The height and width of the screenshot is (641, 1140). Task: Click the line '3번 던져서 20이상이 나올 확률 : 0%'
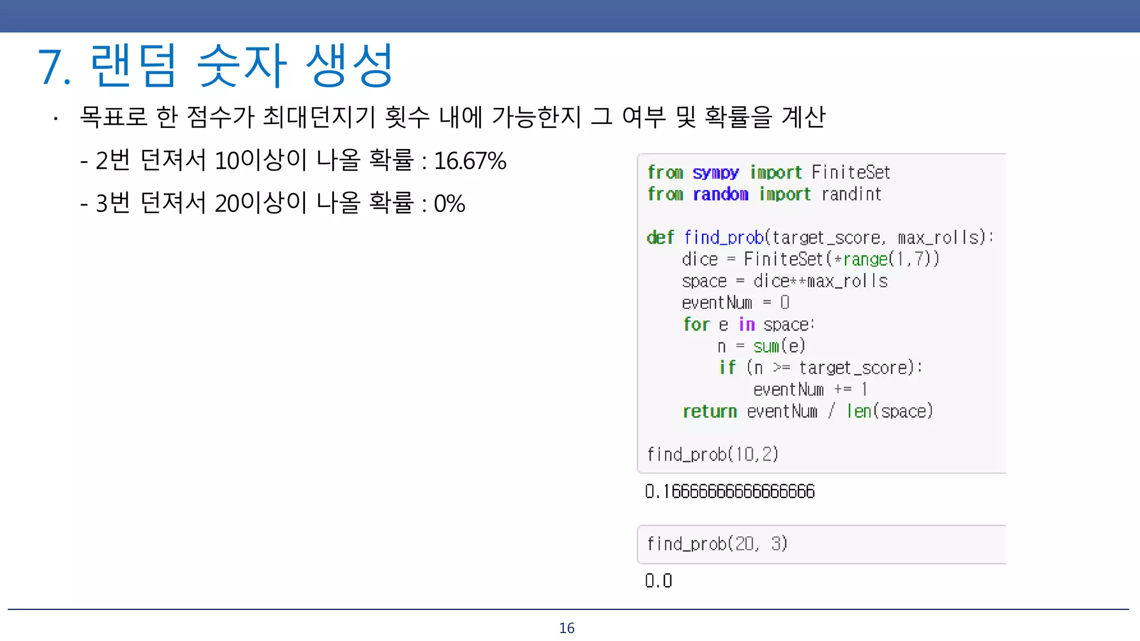[x=273, y=203]
